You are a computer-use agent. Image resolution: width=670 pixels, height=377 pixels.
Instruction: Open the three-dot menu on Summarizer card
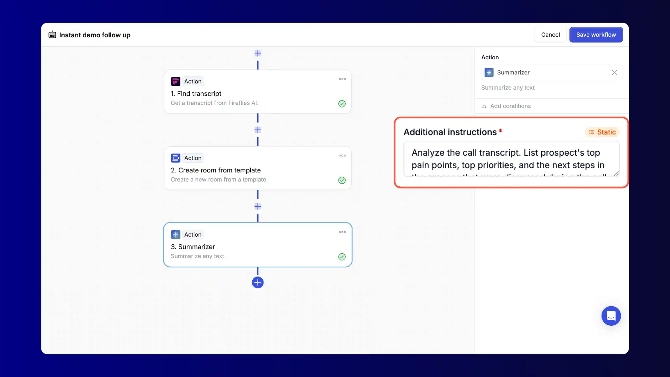click(342, 232)
